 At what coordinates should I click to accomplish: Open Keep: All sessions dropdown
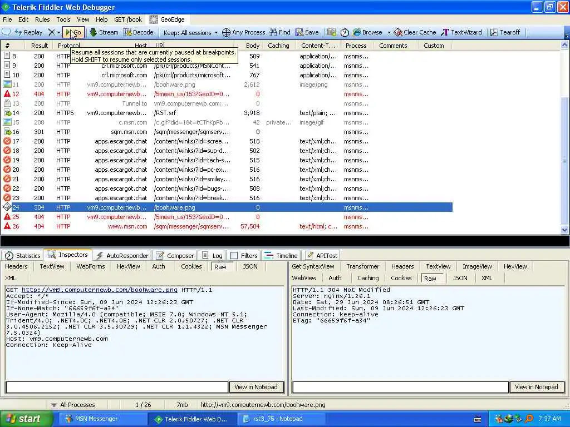tap(190, 33)
